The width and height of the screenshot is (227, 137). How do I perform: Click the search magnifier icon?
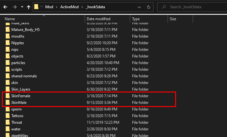(x=164, y=7)
